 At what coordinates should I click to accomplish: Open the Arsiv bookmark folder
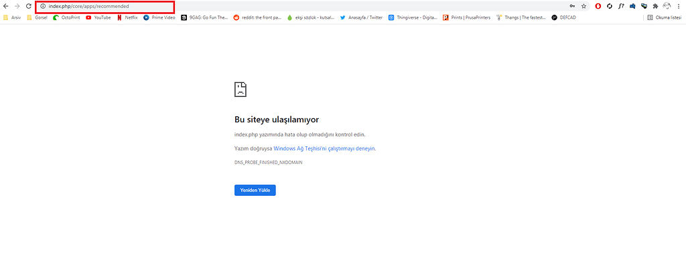[x=12, y=18]
